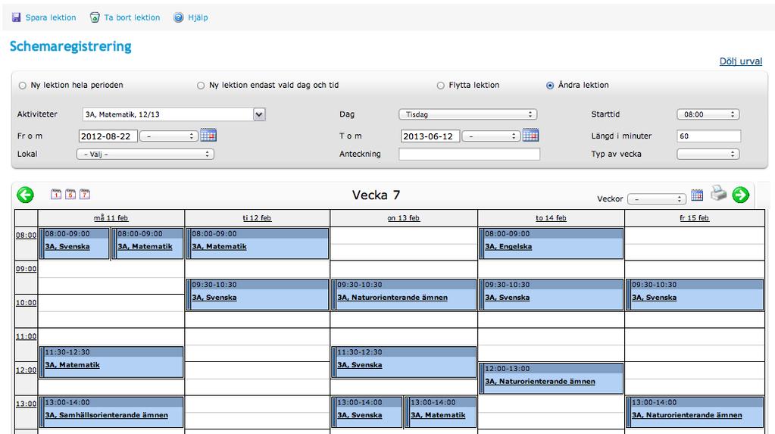This screenshot has height=434, width=775.
Task: Click the Dölj urval link
Action: 741,61
